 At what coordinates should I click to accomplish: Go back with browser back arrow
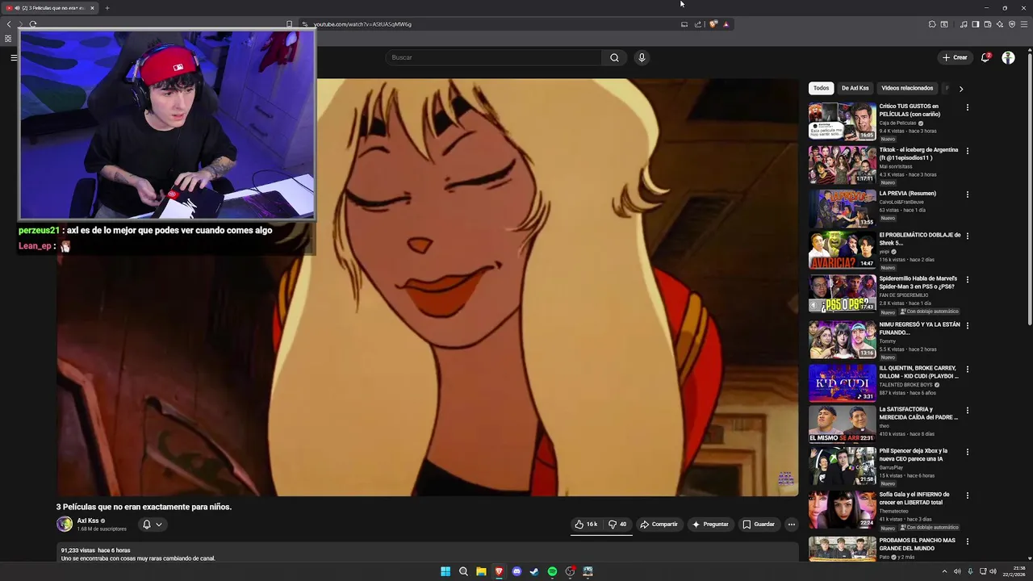[9, 24]
